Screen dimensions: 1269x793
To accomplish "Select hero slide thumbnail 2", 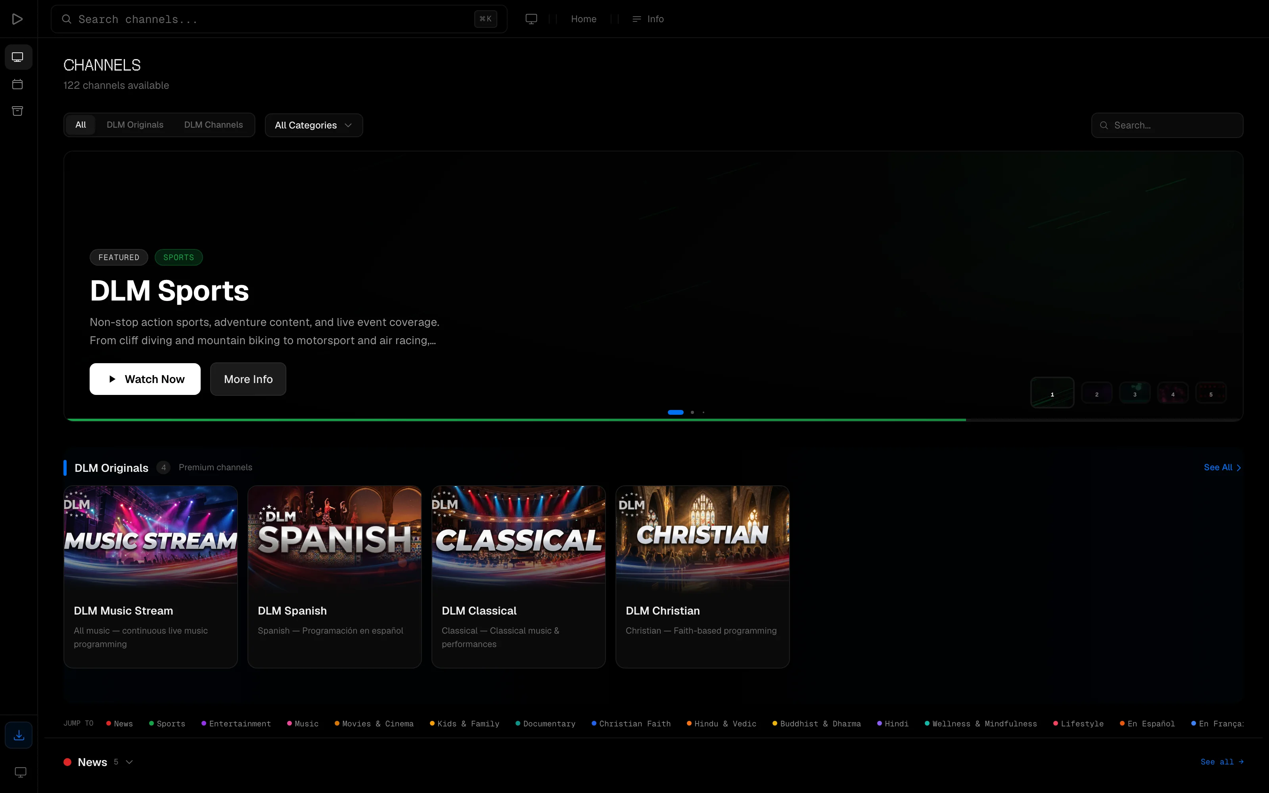I will (x=1096, y=393).
